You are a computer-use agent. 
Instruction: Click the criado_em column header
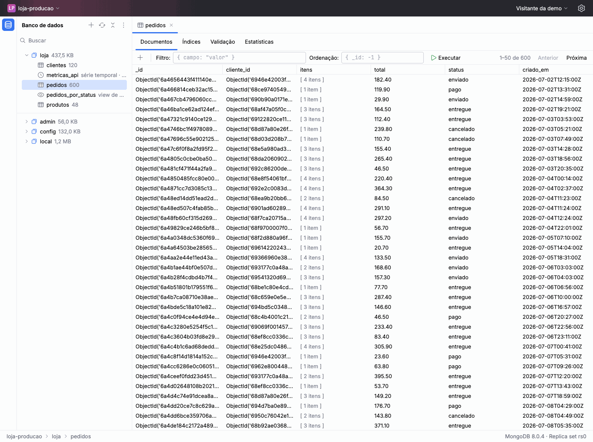pos(556,70)
